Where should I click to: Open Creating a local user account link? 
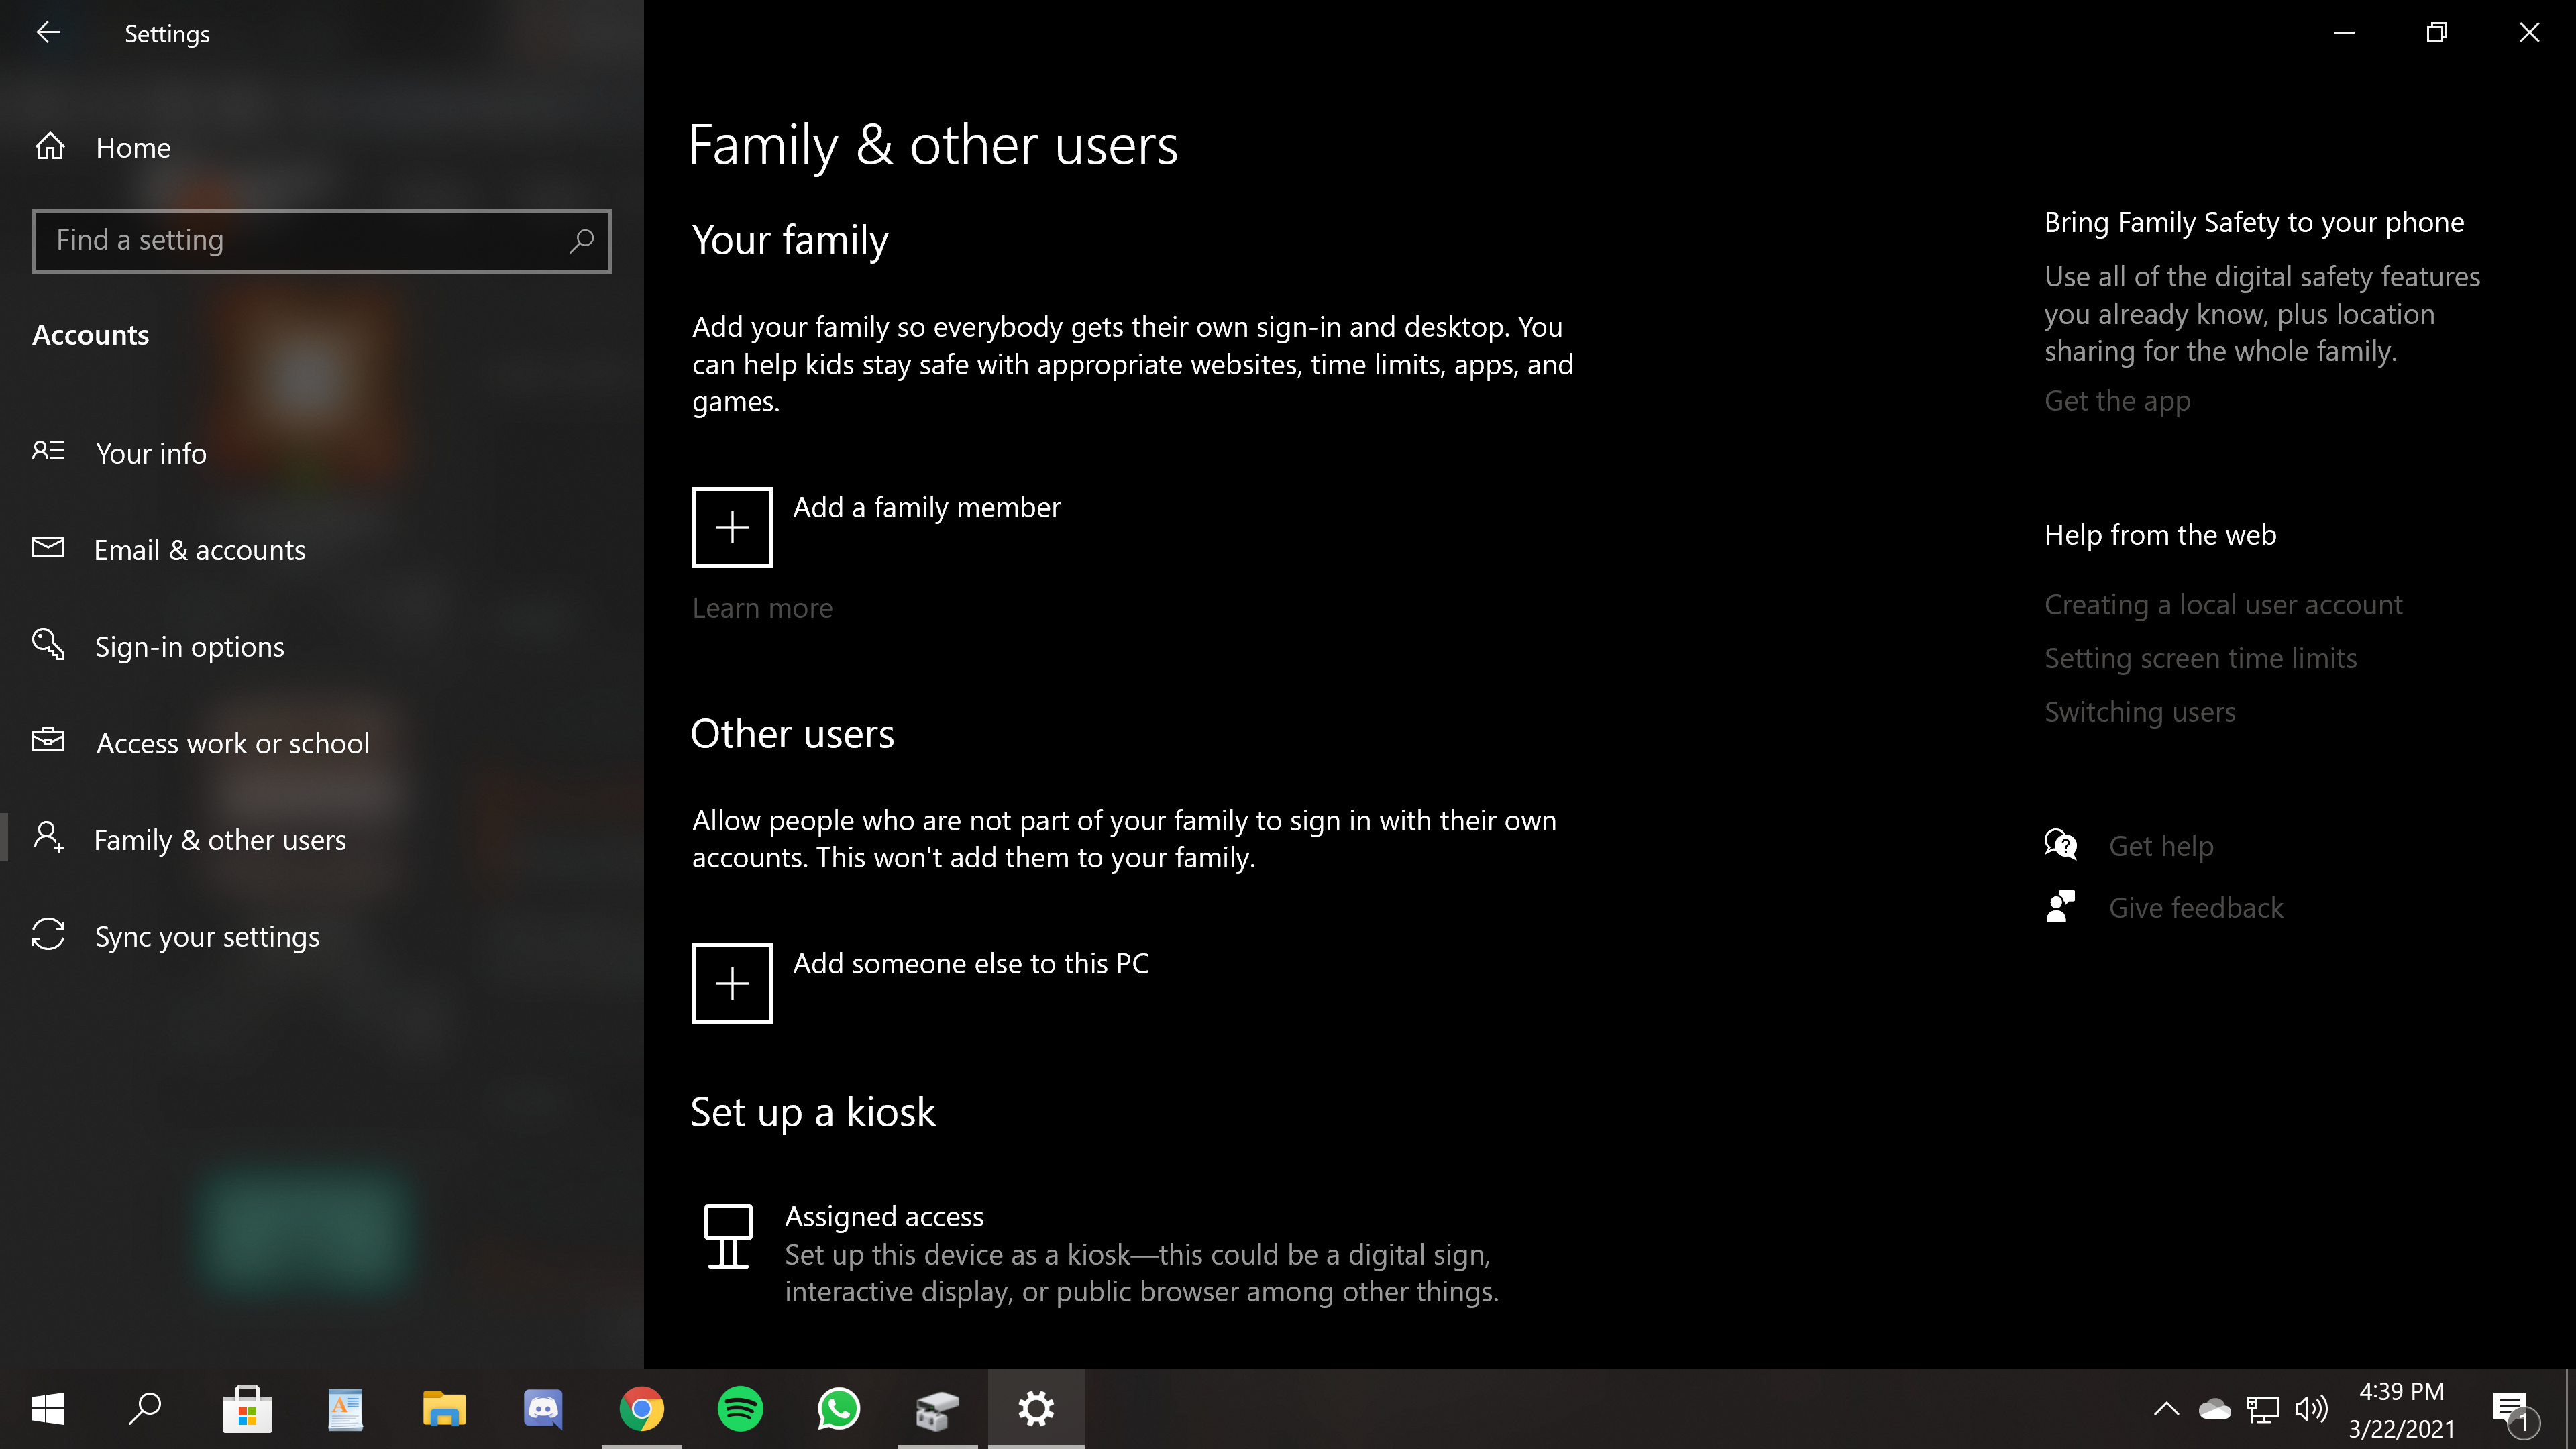coord(2222,605)
